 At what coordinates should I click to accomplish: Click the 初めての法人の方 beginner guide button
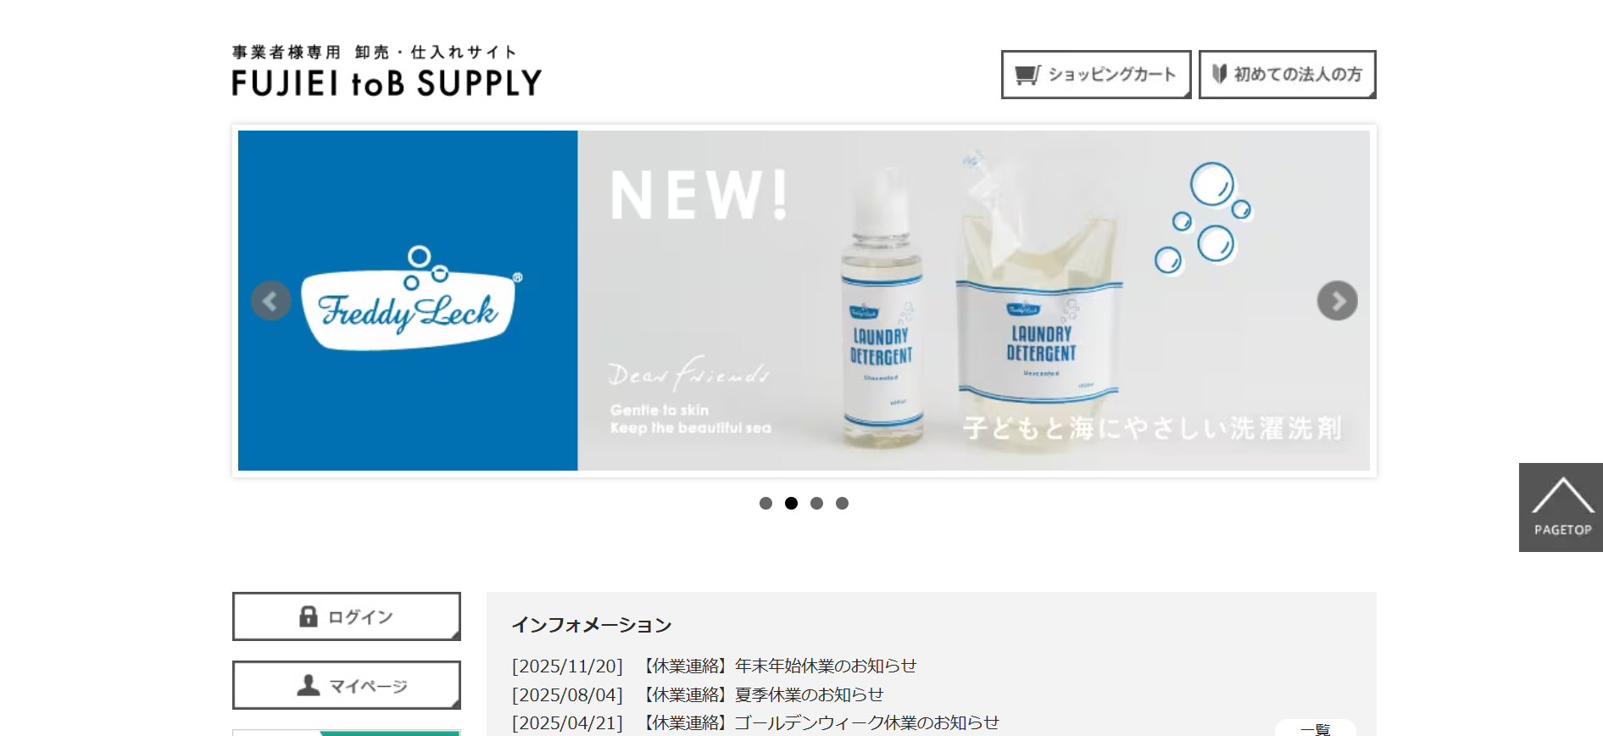tap(1287, 75)
